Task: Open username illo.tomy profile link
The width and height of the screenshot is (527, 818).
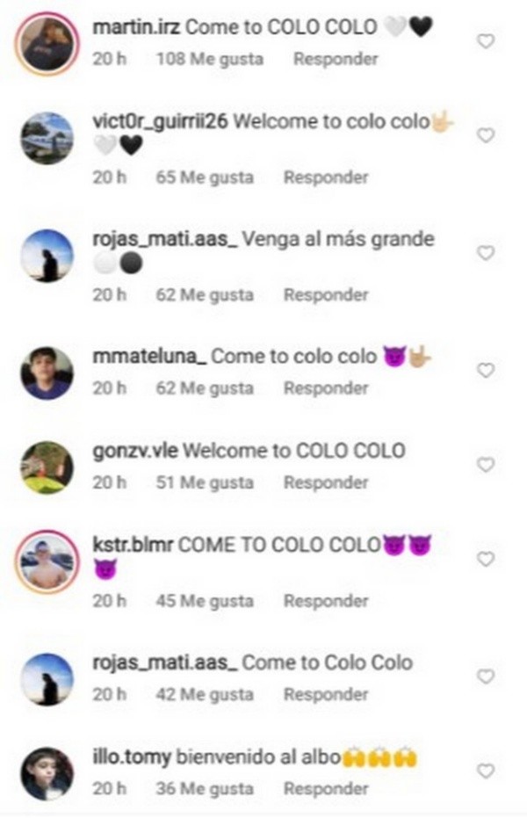Action: click(x=132, y=757)
